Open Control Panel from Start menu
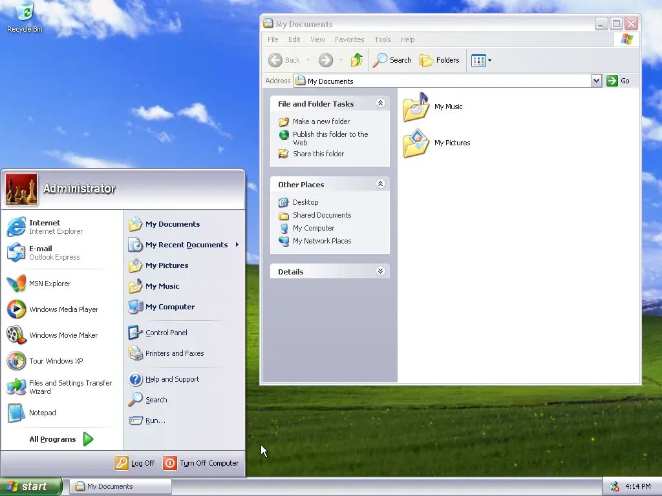 click(166, 333)
